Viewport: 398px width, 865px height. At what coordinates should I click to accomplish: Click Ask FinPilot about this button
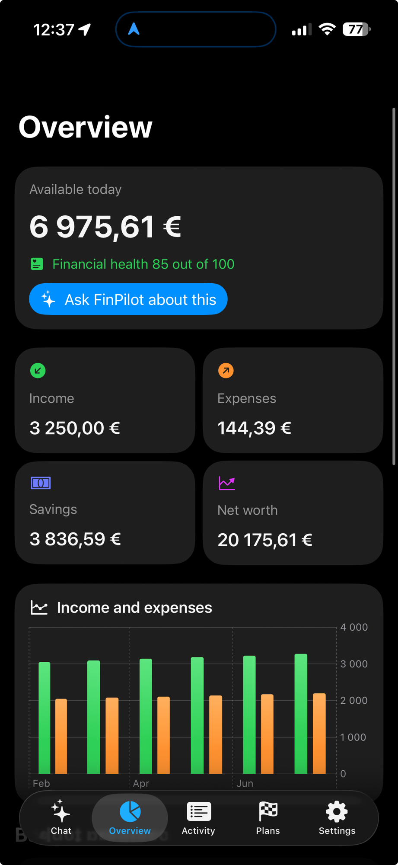(128, 299)
